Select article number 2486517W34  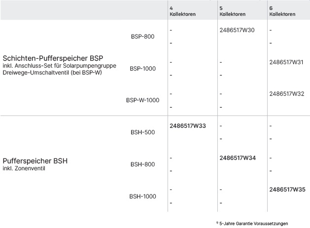[x=237, y=158]
